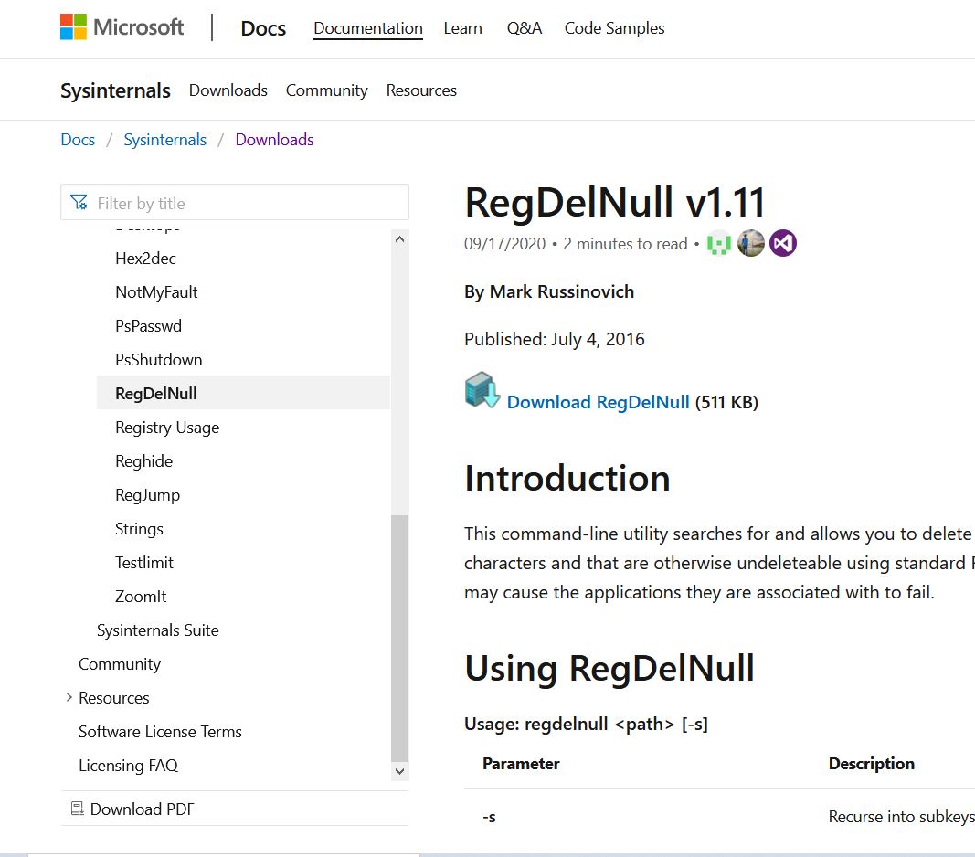Click Published: July 4, 2016 text
Image resolution: width=975 pixels, height=857 pixels.
coord(554,339)
